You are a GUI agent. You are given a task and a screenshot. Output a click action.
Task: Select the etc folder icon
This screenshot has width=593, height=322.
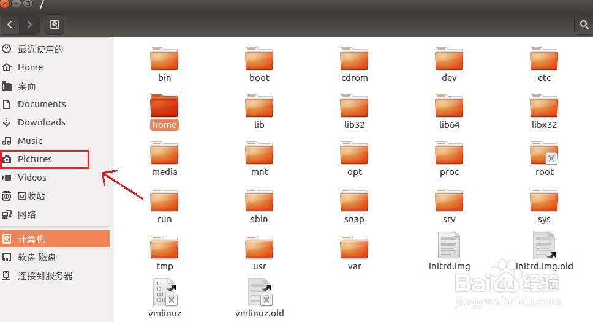(544, 59)
